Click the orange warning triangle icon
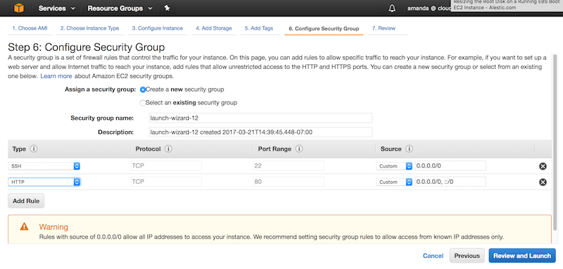 pyautogui.click(x=24, y=227)
